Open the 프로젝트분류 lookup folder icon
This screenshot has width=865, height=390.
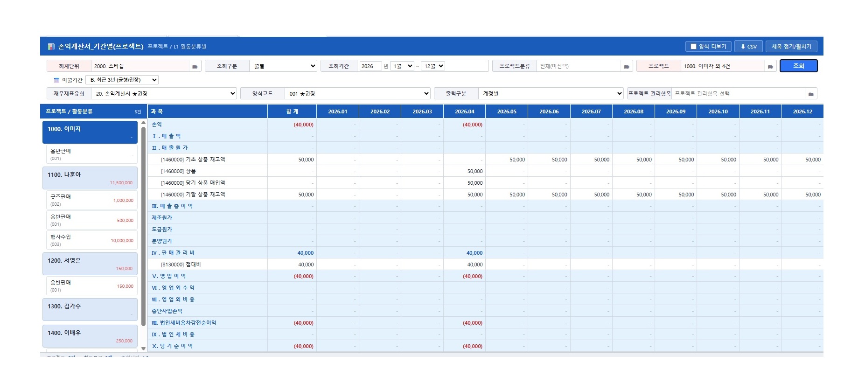tap(627, 66)
